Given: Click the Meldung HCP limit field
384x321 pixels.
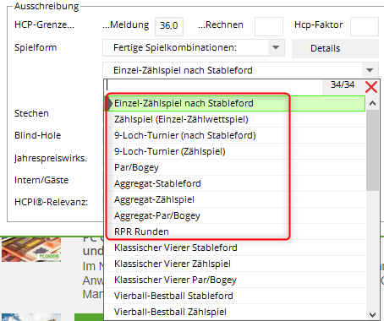Looking at the screenshot, I should point(169,26).
